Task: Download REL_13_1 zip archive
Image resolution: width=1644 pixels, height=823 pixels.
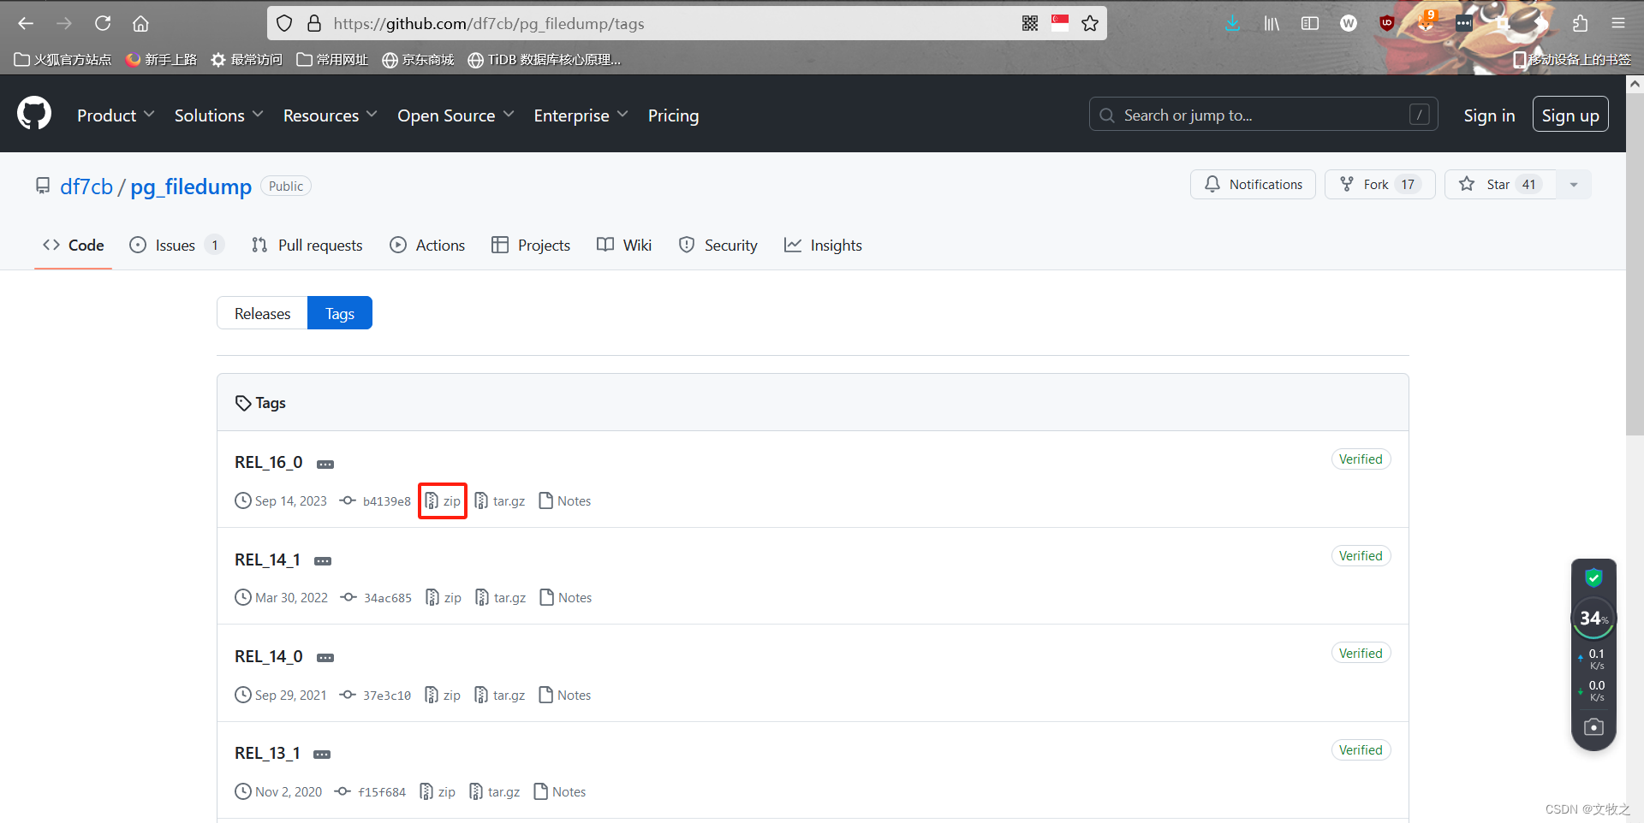Action: point(438,791)
